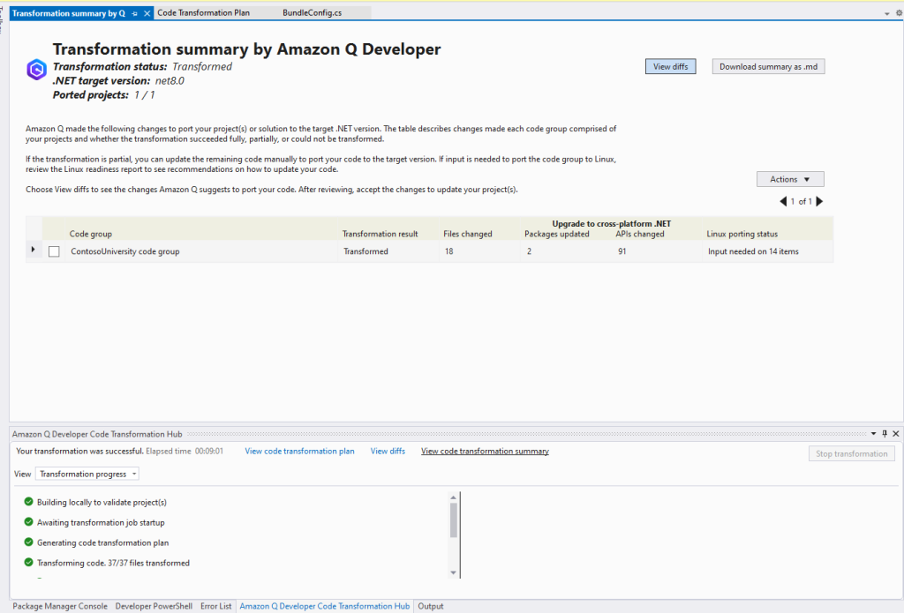Click the Files changed value 18
Screen dimensions: 904x613
448,251
